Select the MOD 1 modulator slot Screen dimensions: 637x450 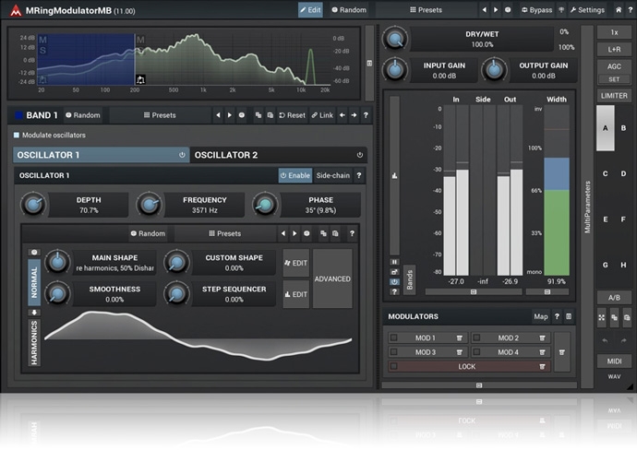[427, 337]
